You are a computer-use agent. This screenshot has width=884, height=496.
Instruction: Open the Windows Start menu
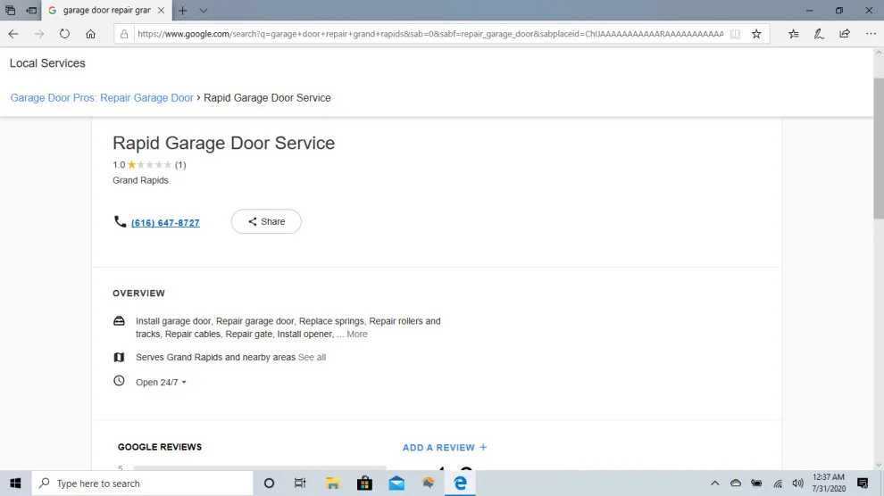click(x=15, y=483)
